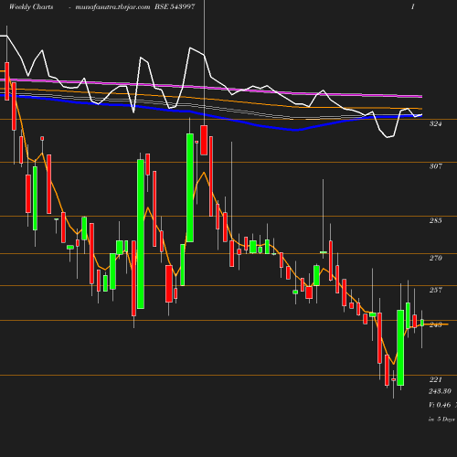
Task: Click the munafasutra.tbrjar.com watermark text
Action: pos(112,6)
